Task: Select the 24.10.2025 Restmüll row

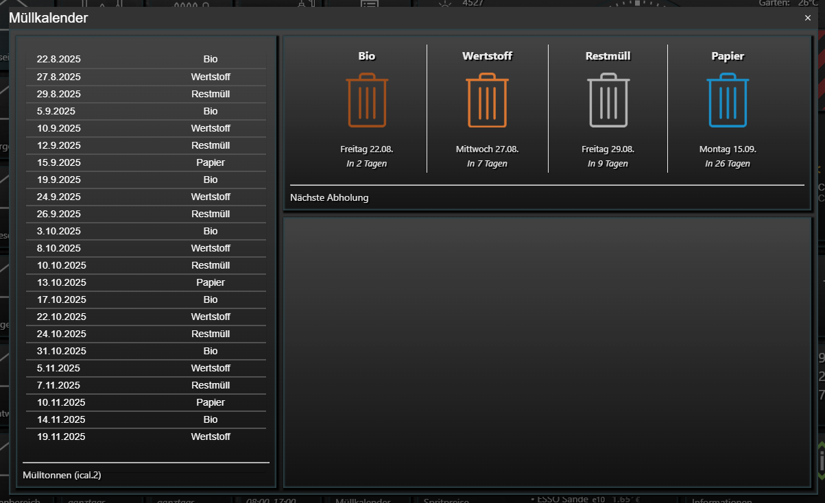Action: click(x=146, y=334)
